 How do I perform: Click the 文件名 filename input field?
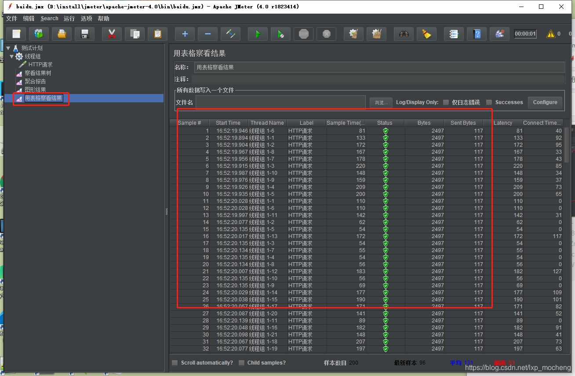tap(280, 102)
